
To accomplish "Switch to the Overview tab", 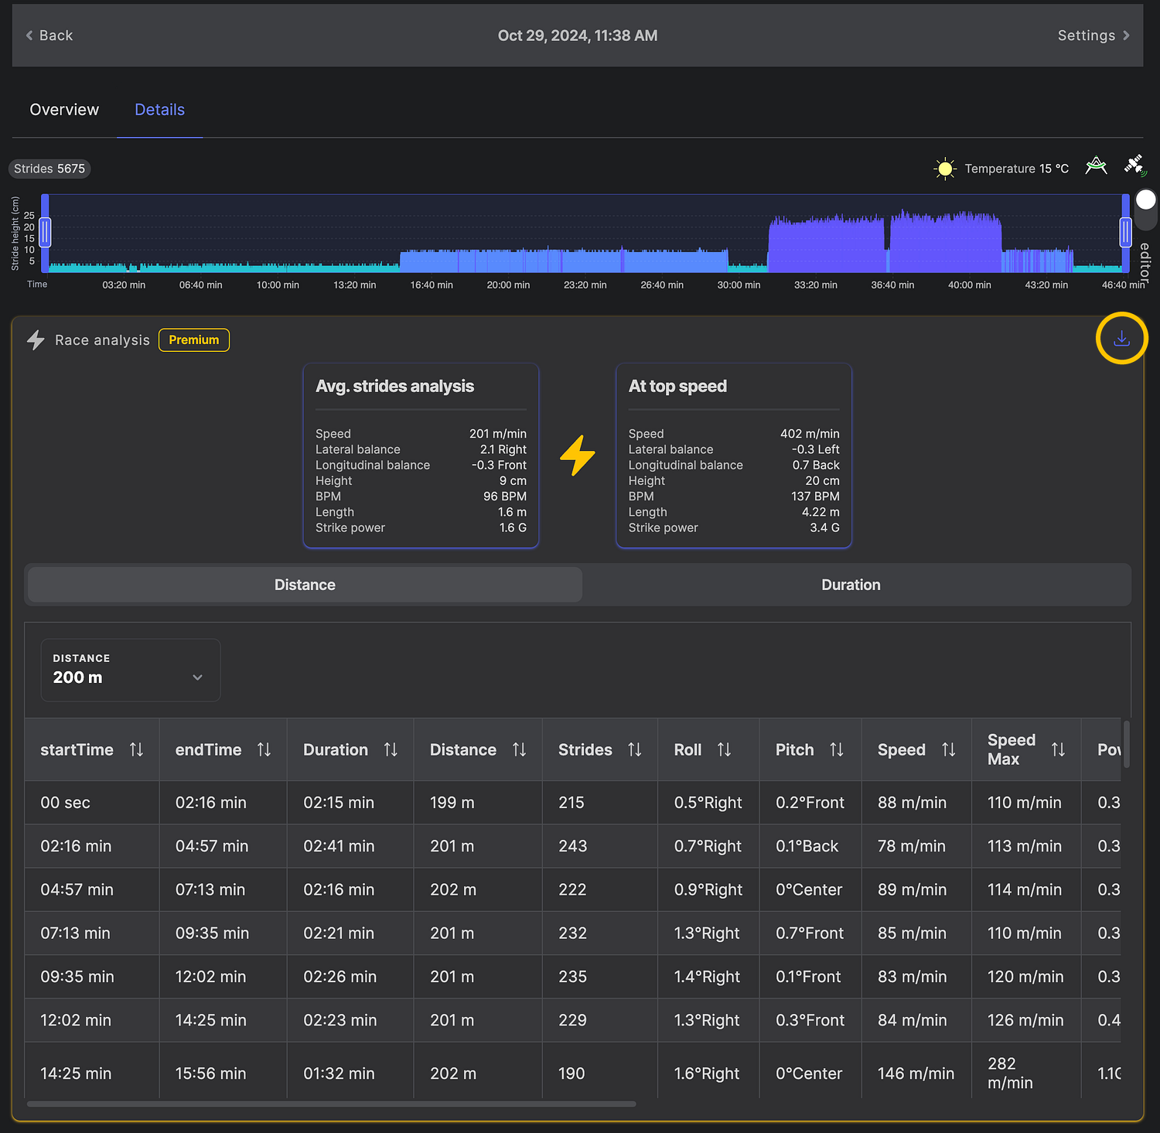I will click(64, 110).
